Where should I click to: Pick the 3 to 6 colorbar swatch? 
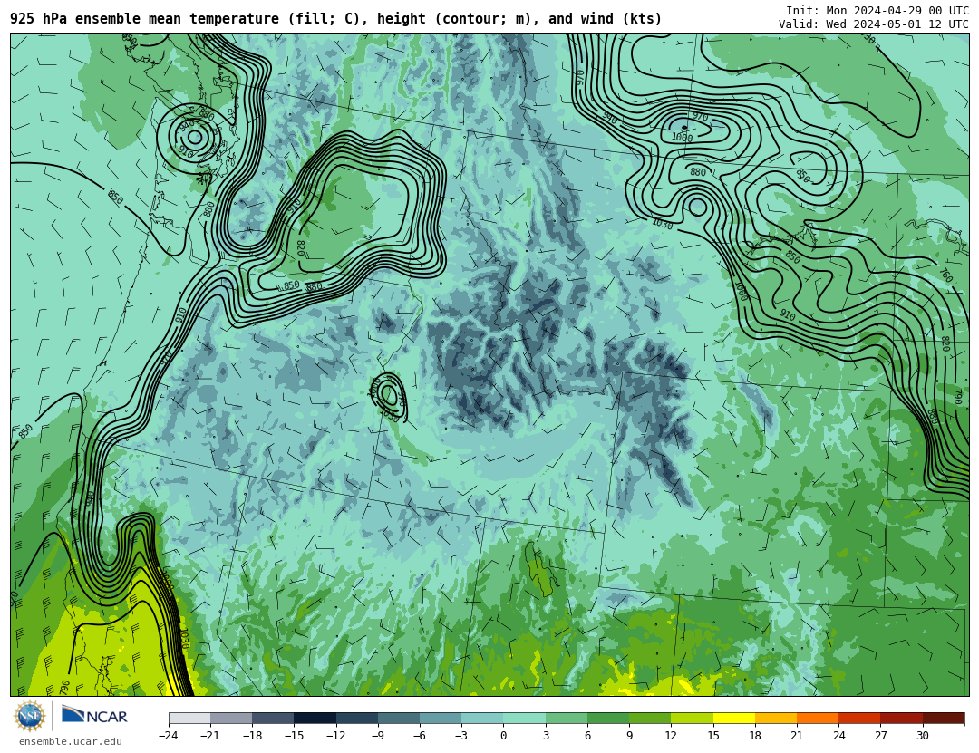coord(567,718)
